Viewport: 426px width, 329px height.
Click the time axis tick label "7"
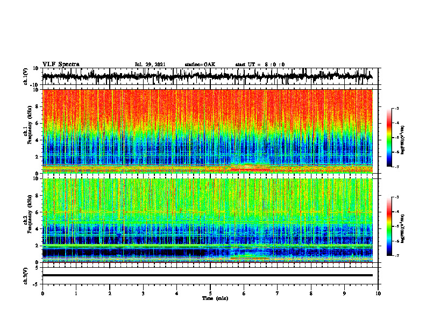coord(278,294)
